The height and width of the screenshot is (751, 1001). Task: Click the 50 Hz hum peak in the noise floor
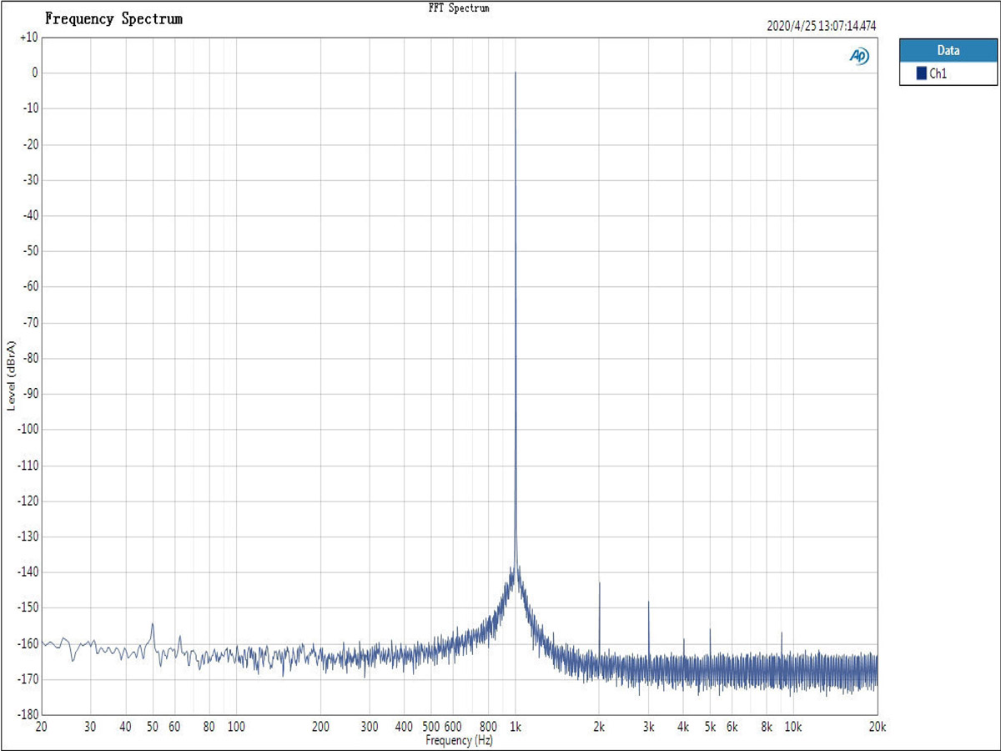click(153, 624)
